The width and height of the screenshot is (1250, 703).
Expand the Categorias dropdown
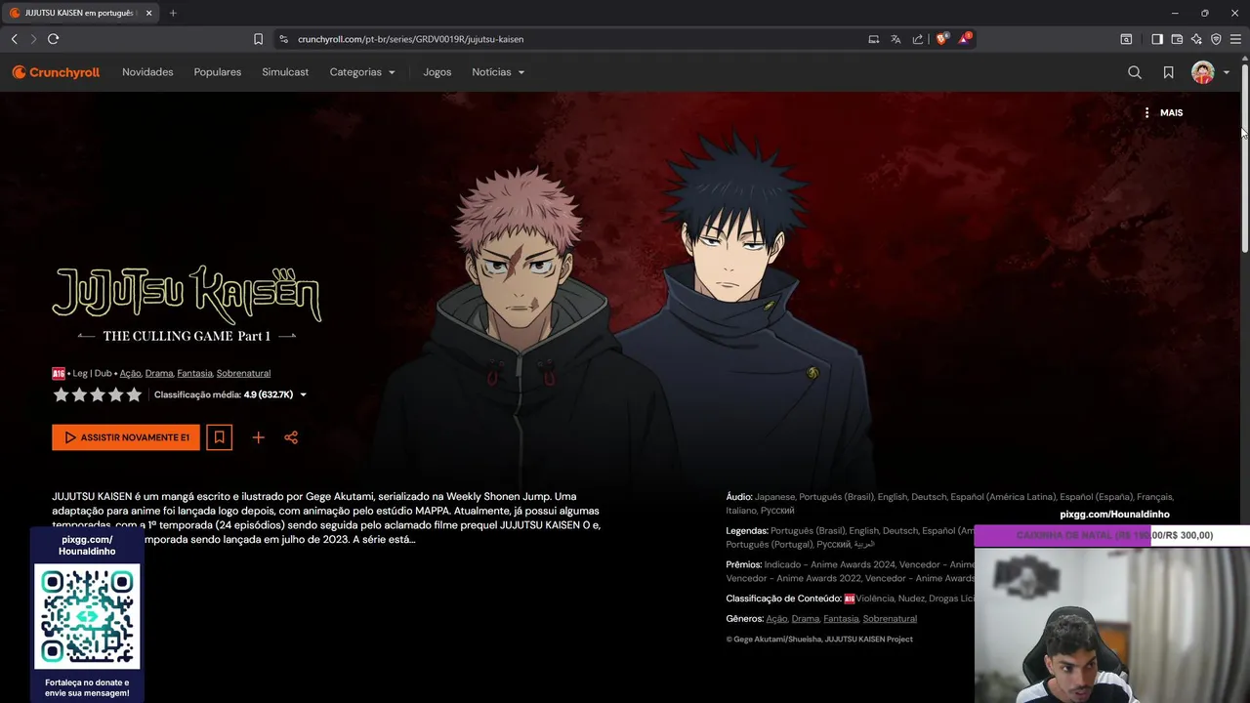point(362,72)
